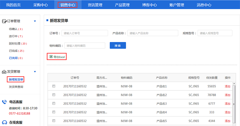240x126 pixels.
Task: Click the 产品名3 product name cell
Action: click(162, 104)
